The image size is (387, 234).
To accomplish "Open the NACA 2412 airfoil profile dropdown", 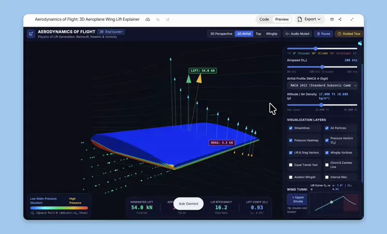I will point(322,85).
